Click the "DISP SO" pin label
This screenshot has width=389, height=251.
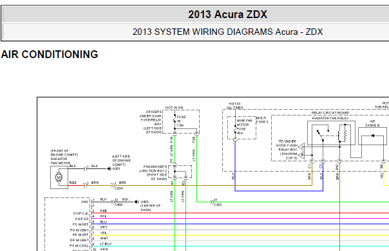pyautogui.click(x=82, y=219)
